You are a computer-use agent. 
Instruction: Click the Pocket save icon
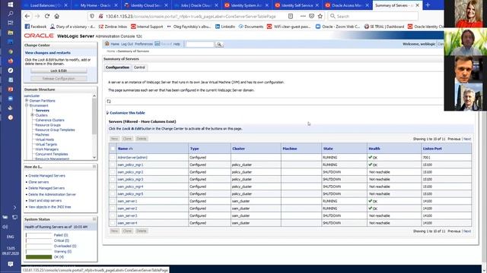tap(311, 16)
